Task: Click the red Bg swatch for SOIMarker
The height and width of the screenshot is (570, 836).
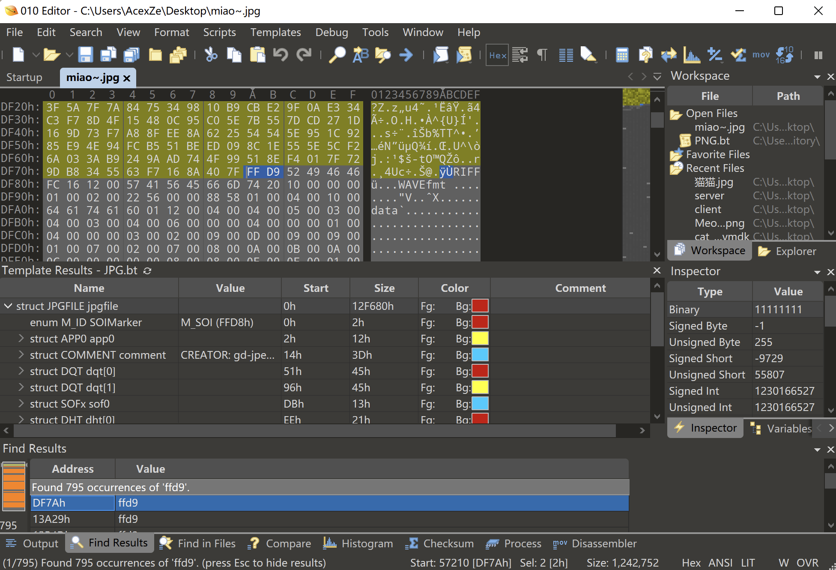Action: (x=480, y=322)
